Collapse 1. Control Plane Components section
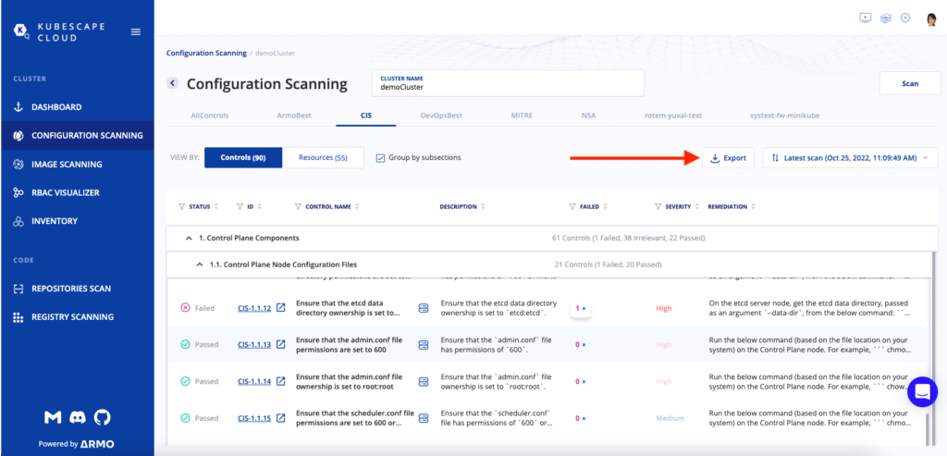This screenshot has width=947, height=456. coord(189,238)
